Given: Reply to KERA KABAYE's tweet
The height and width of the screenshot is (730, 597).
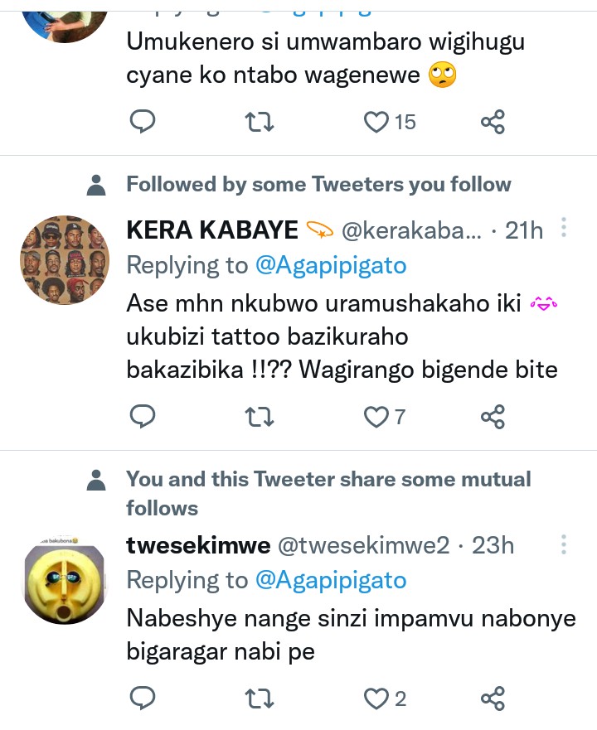Looking at the screenshot, I should coord(143,416).
